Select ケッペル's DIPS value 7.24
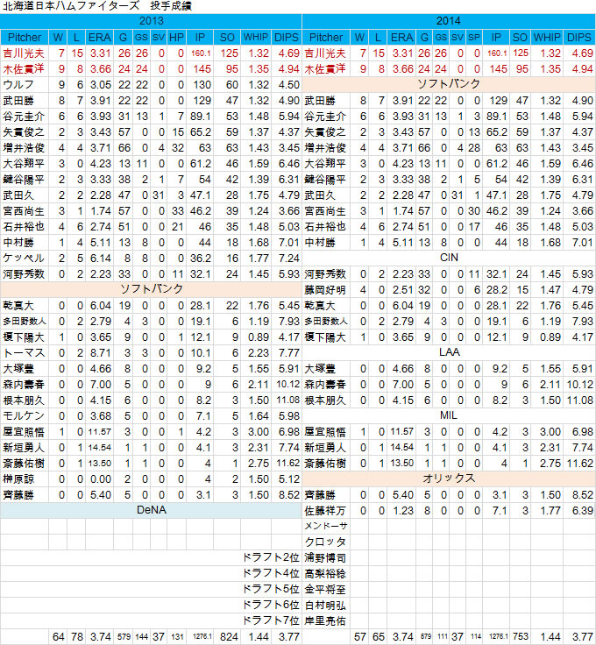The image size is (596, 645). coord(288,259)
